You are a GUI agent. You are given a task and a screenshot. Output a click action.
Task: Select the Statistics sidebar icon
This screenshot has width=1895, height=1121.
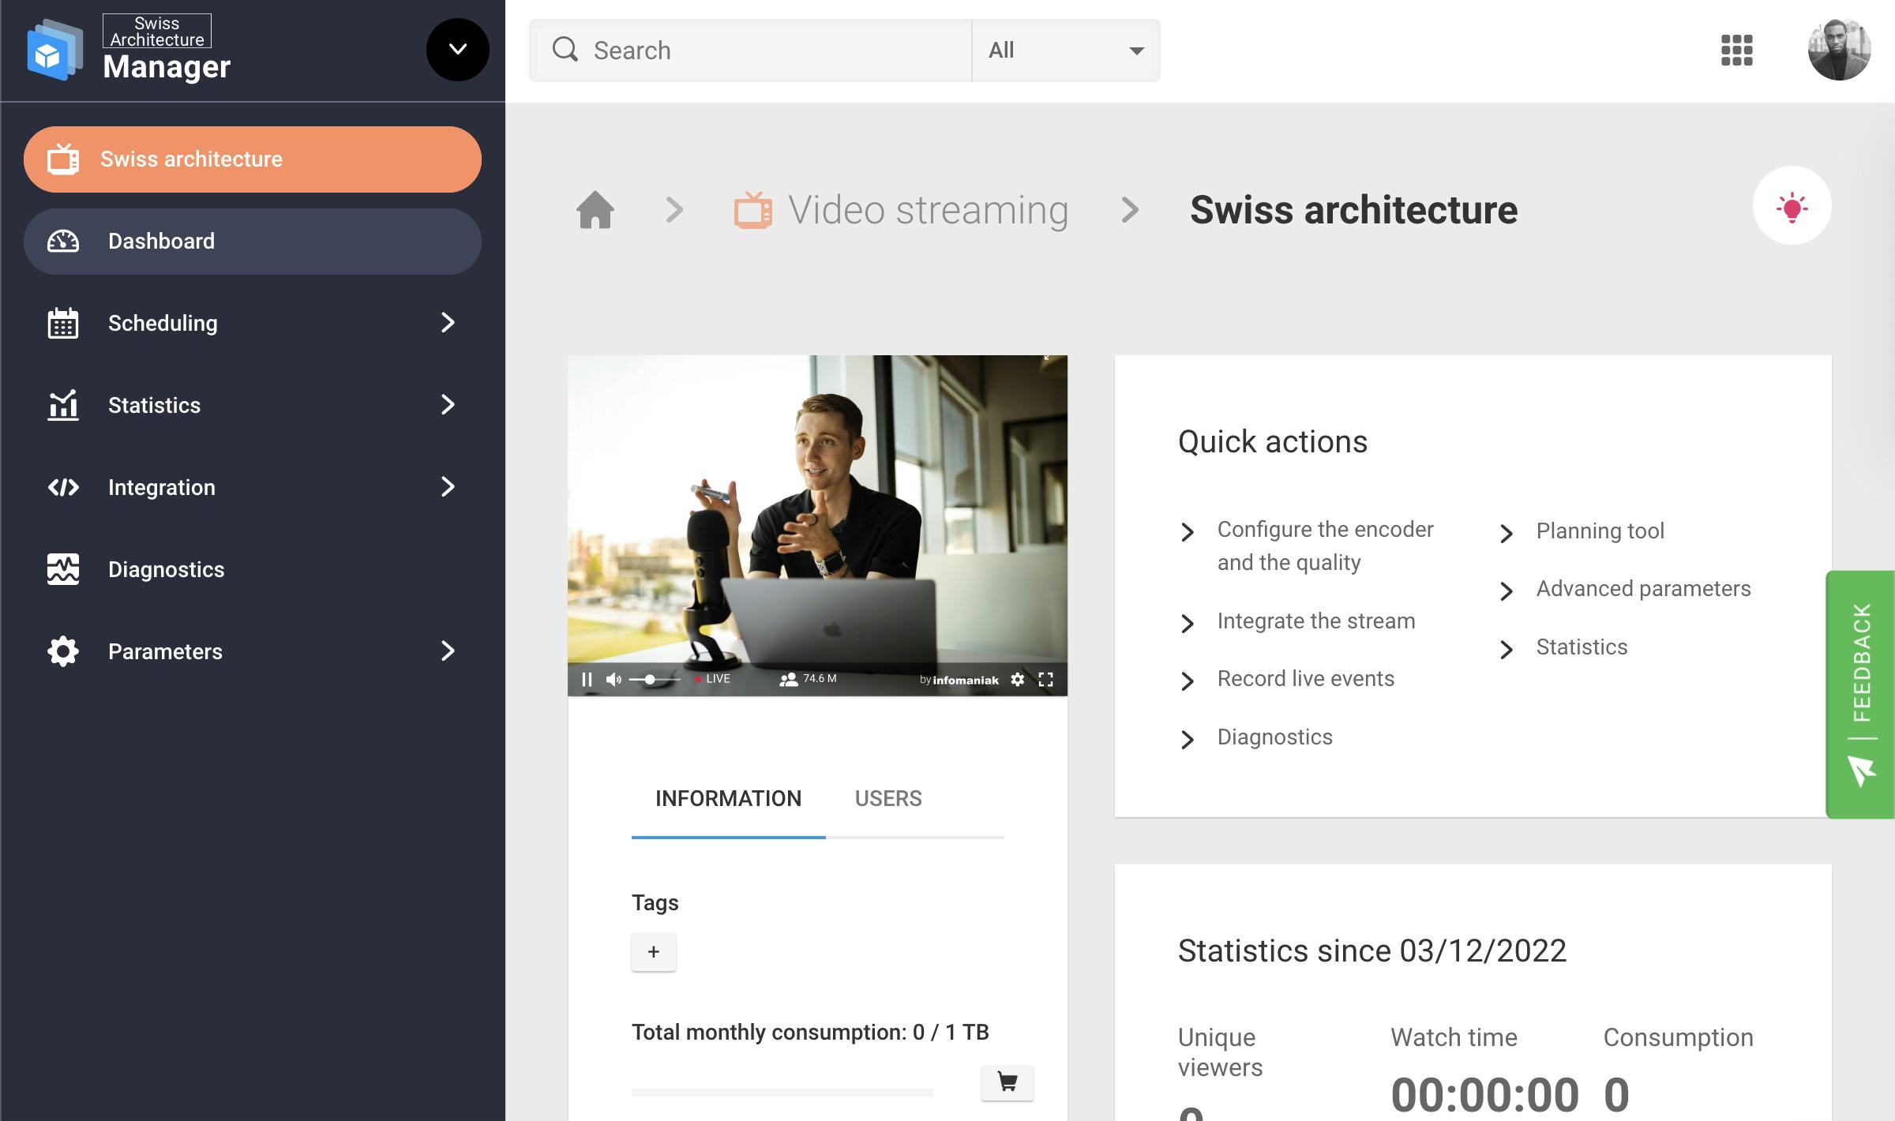tap(63, 405)
